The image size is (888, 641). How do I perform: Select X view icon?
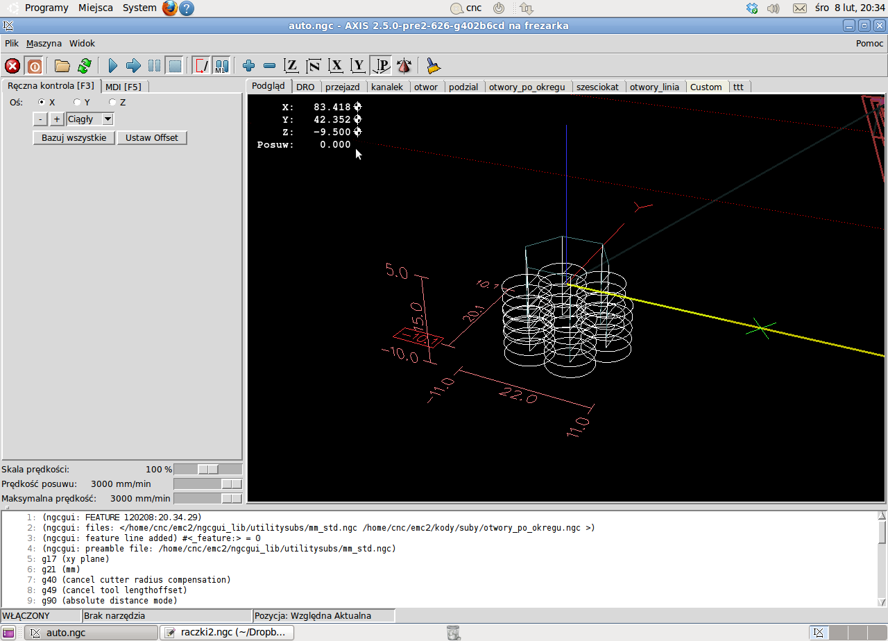coord(336,66)
